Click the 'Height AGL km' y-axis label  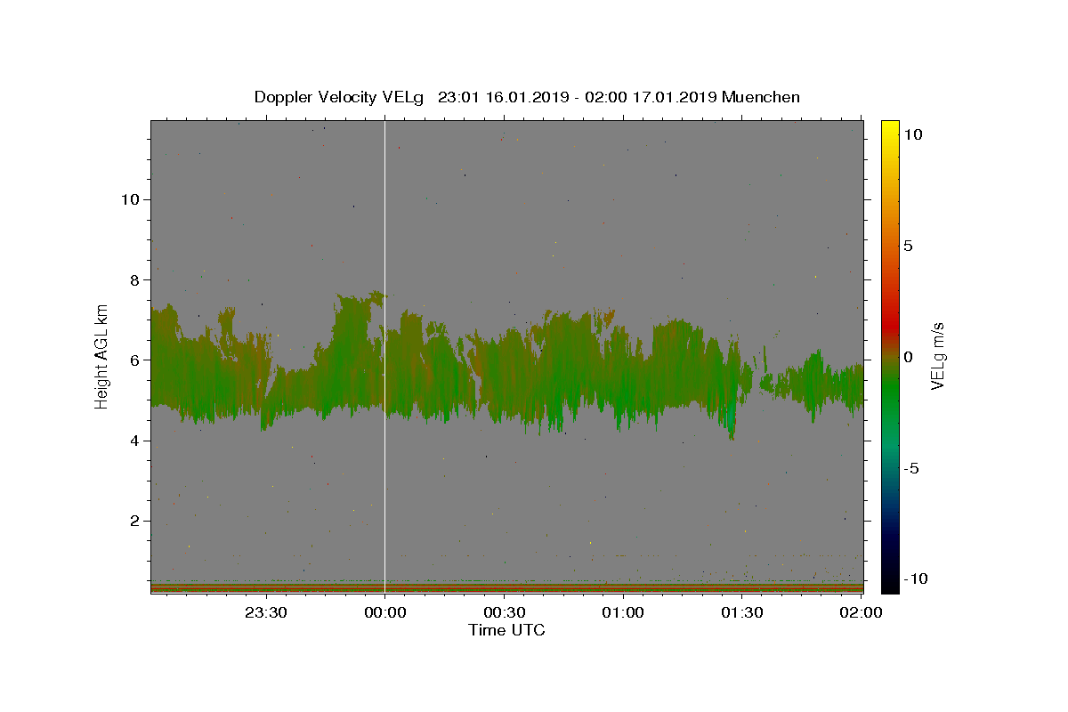click(102, 357)
